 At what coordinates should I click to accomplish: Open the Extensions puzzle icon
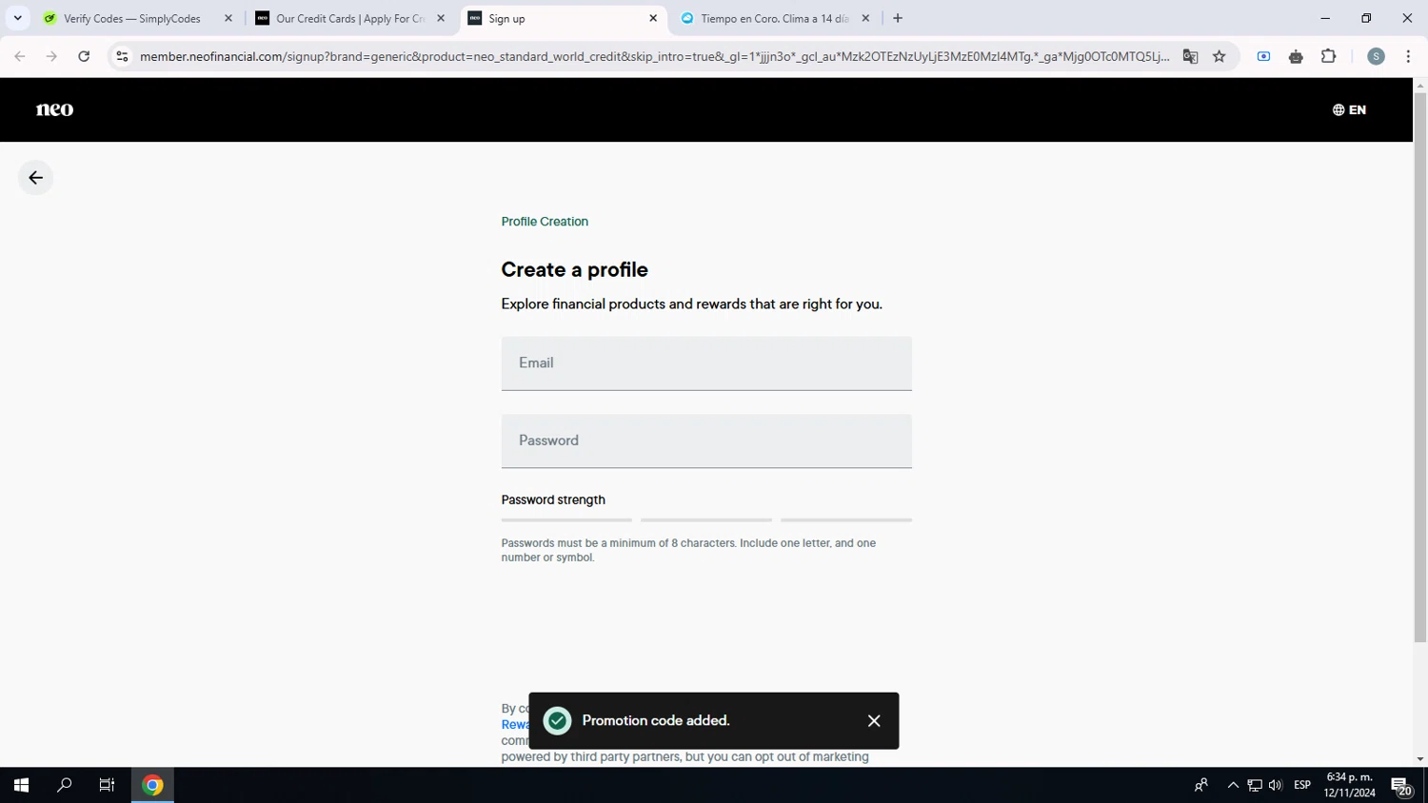1329,56
